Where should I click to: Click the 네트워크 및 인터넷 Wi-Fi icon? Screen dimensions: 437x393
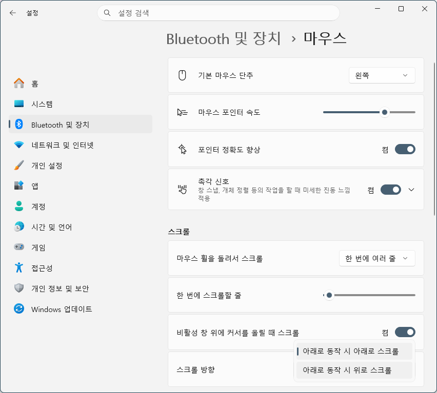click(19, 144)
